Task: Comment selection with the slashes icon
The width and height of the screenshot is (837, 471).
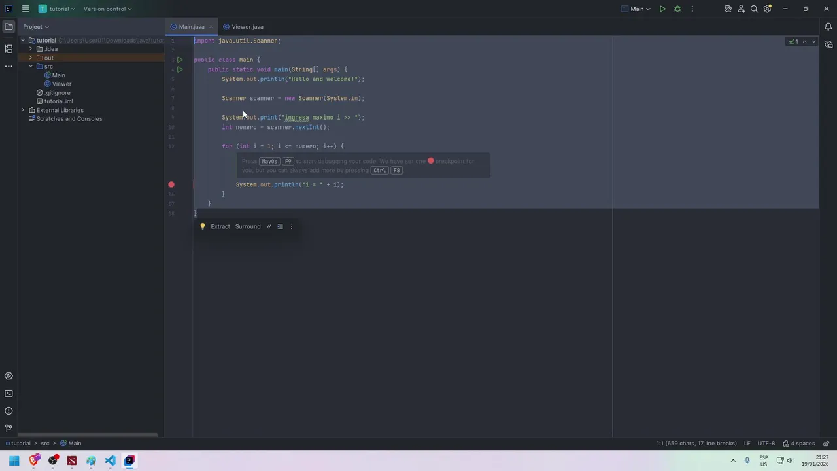Action: click(269, 226)
